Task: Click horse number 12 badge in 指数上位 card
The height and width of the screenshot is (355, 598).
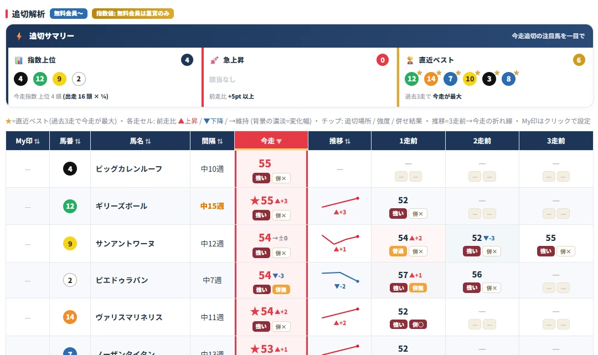Action: (40, 79)
